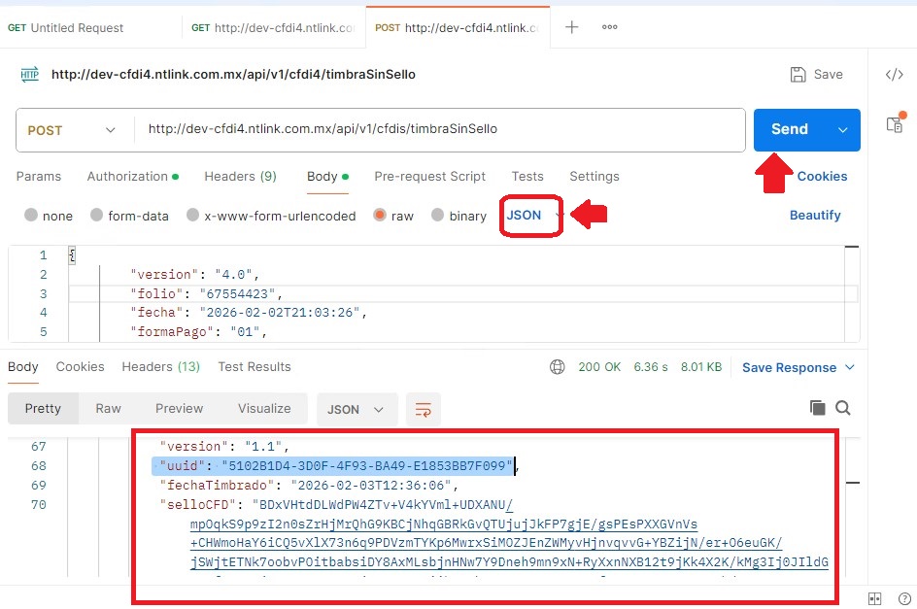Click the Cookies link under Send
The height and width of the screenshot is (609, 917).
tap(822, 176)
